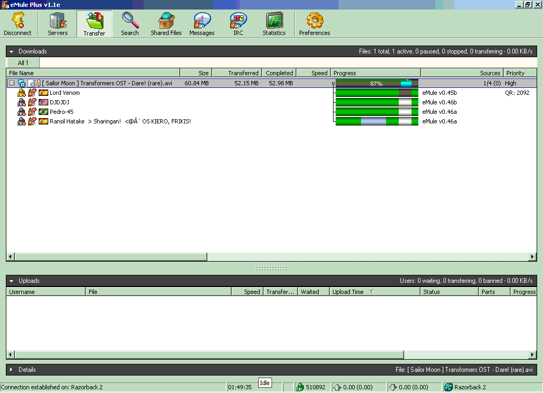Show the Statistics graph view
Image resolution: width=543 pixels, height=393 pixels.
(274, 24)
